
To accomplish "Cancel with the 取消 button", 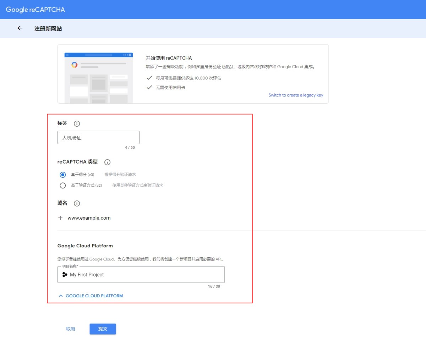I will tap(71, 329).
